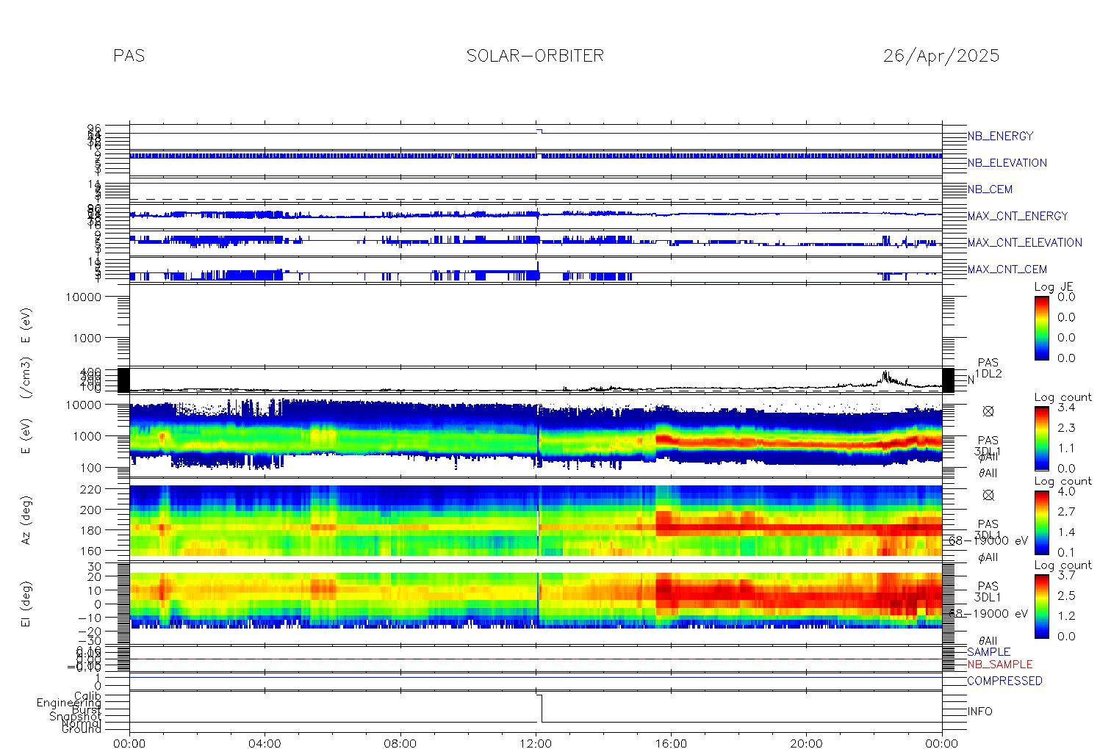Click the (/cm3) density axis title
Image resolution: width=1111 pixels, height=749 pixels.
pyautogui.click(x=26, y=379)
